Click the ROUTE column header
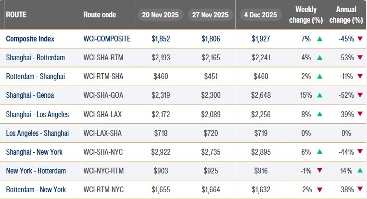This screenshot has width=367, height=199. [x=16, y=14]
